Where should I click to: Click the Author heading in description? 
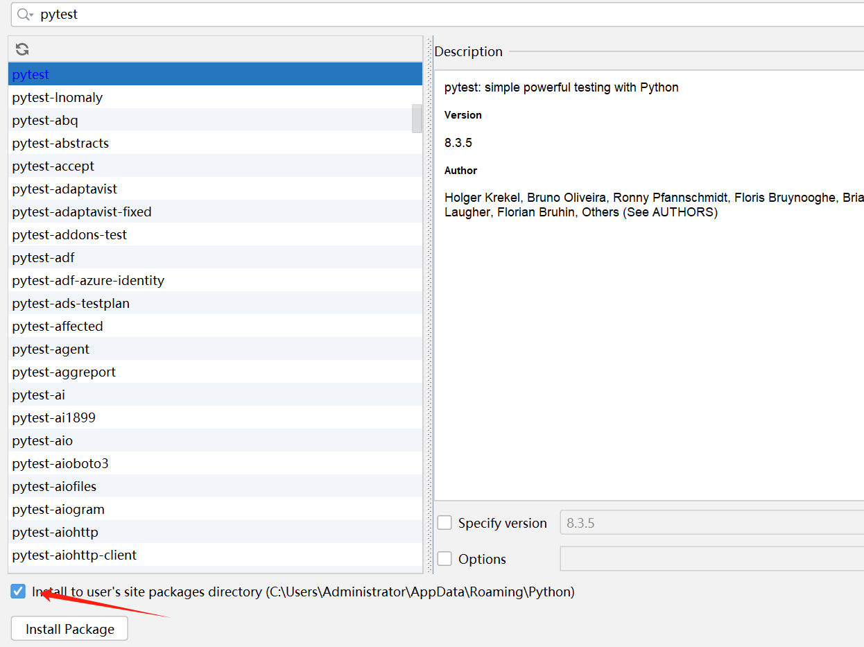pyautogui.click(x=461, y=171)
